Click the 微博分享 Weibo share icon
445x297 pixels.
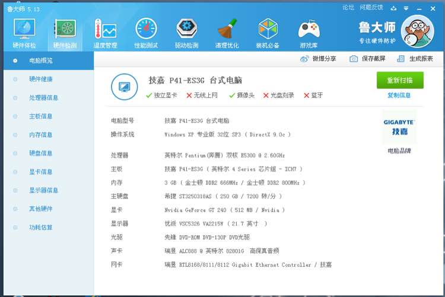click(304, 59)
